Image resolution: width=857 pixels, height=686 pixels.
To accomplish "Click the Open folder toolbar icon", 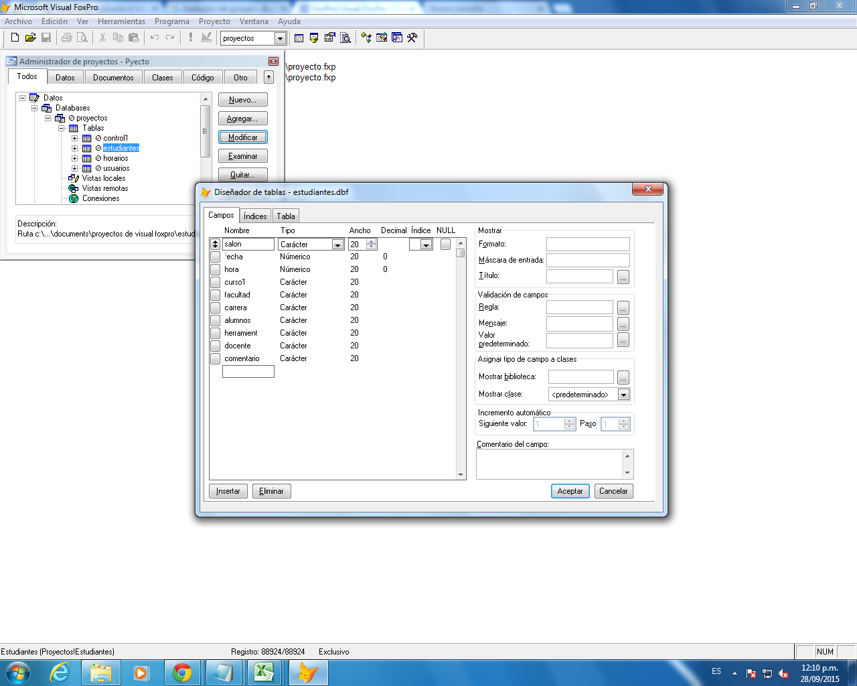I will [30, 38].
